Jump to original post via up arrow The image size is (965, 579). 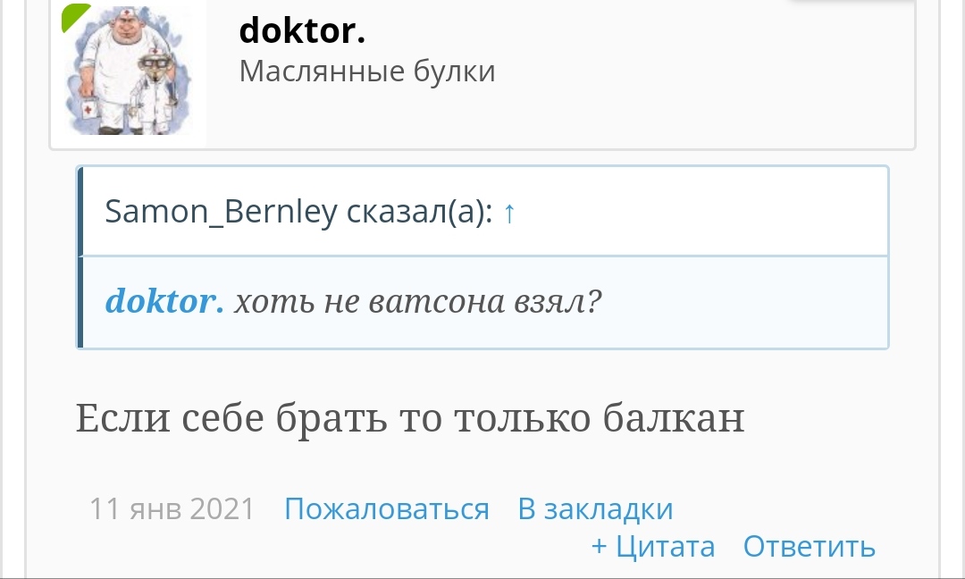(x=509, y=214)
